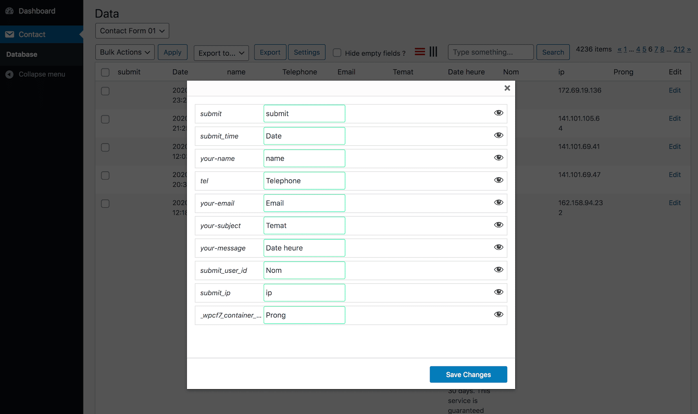Jump to page 212 via the pagination link
Screen dimensions: 698x414
pyautogui.click(x=679, y=49)
